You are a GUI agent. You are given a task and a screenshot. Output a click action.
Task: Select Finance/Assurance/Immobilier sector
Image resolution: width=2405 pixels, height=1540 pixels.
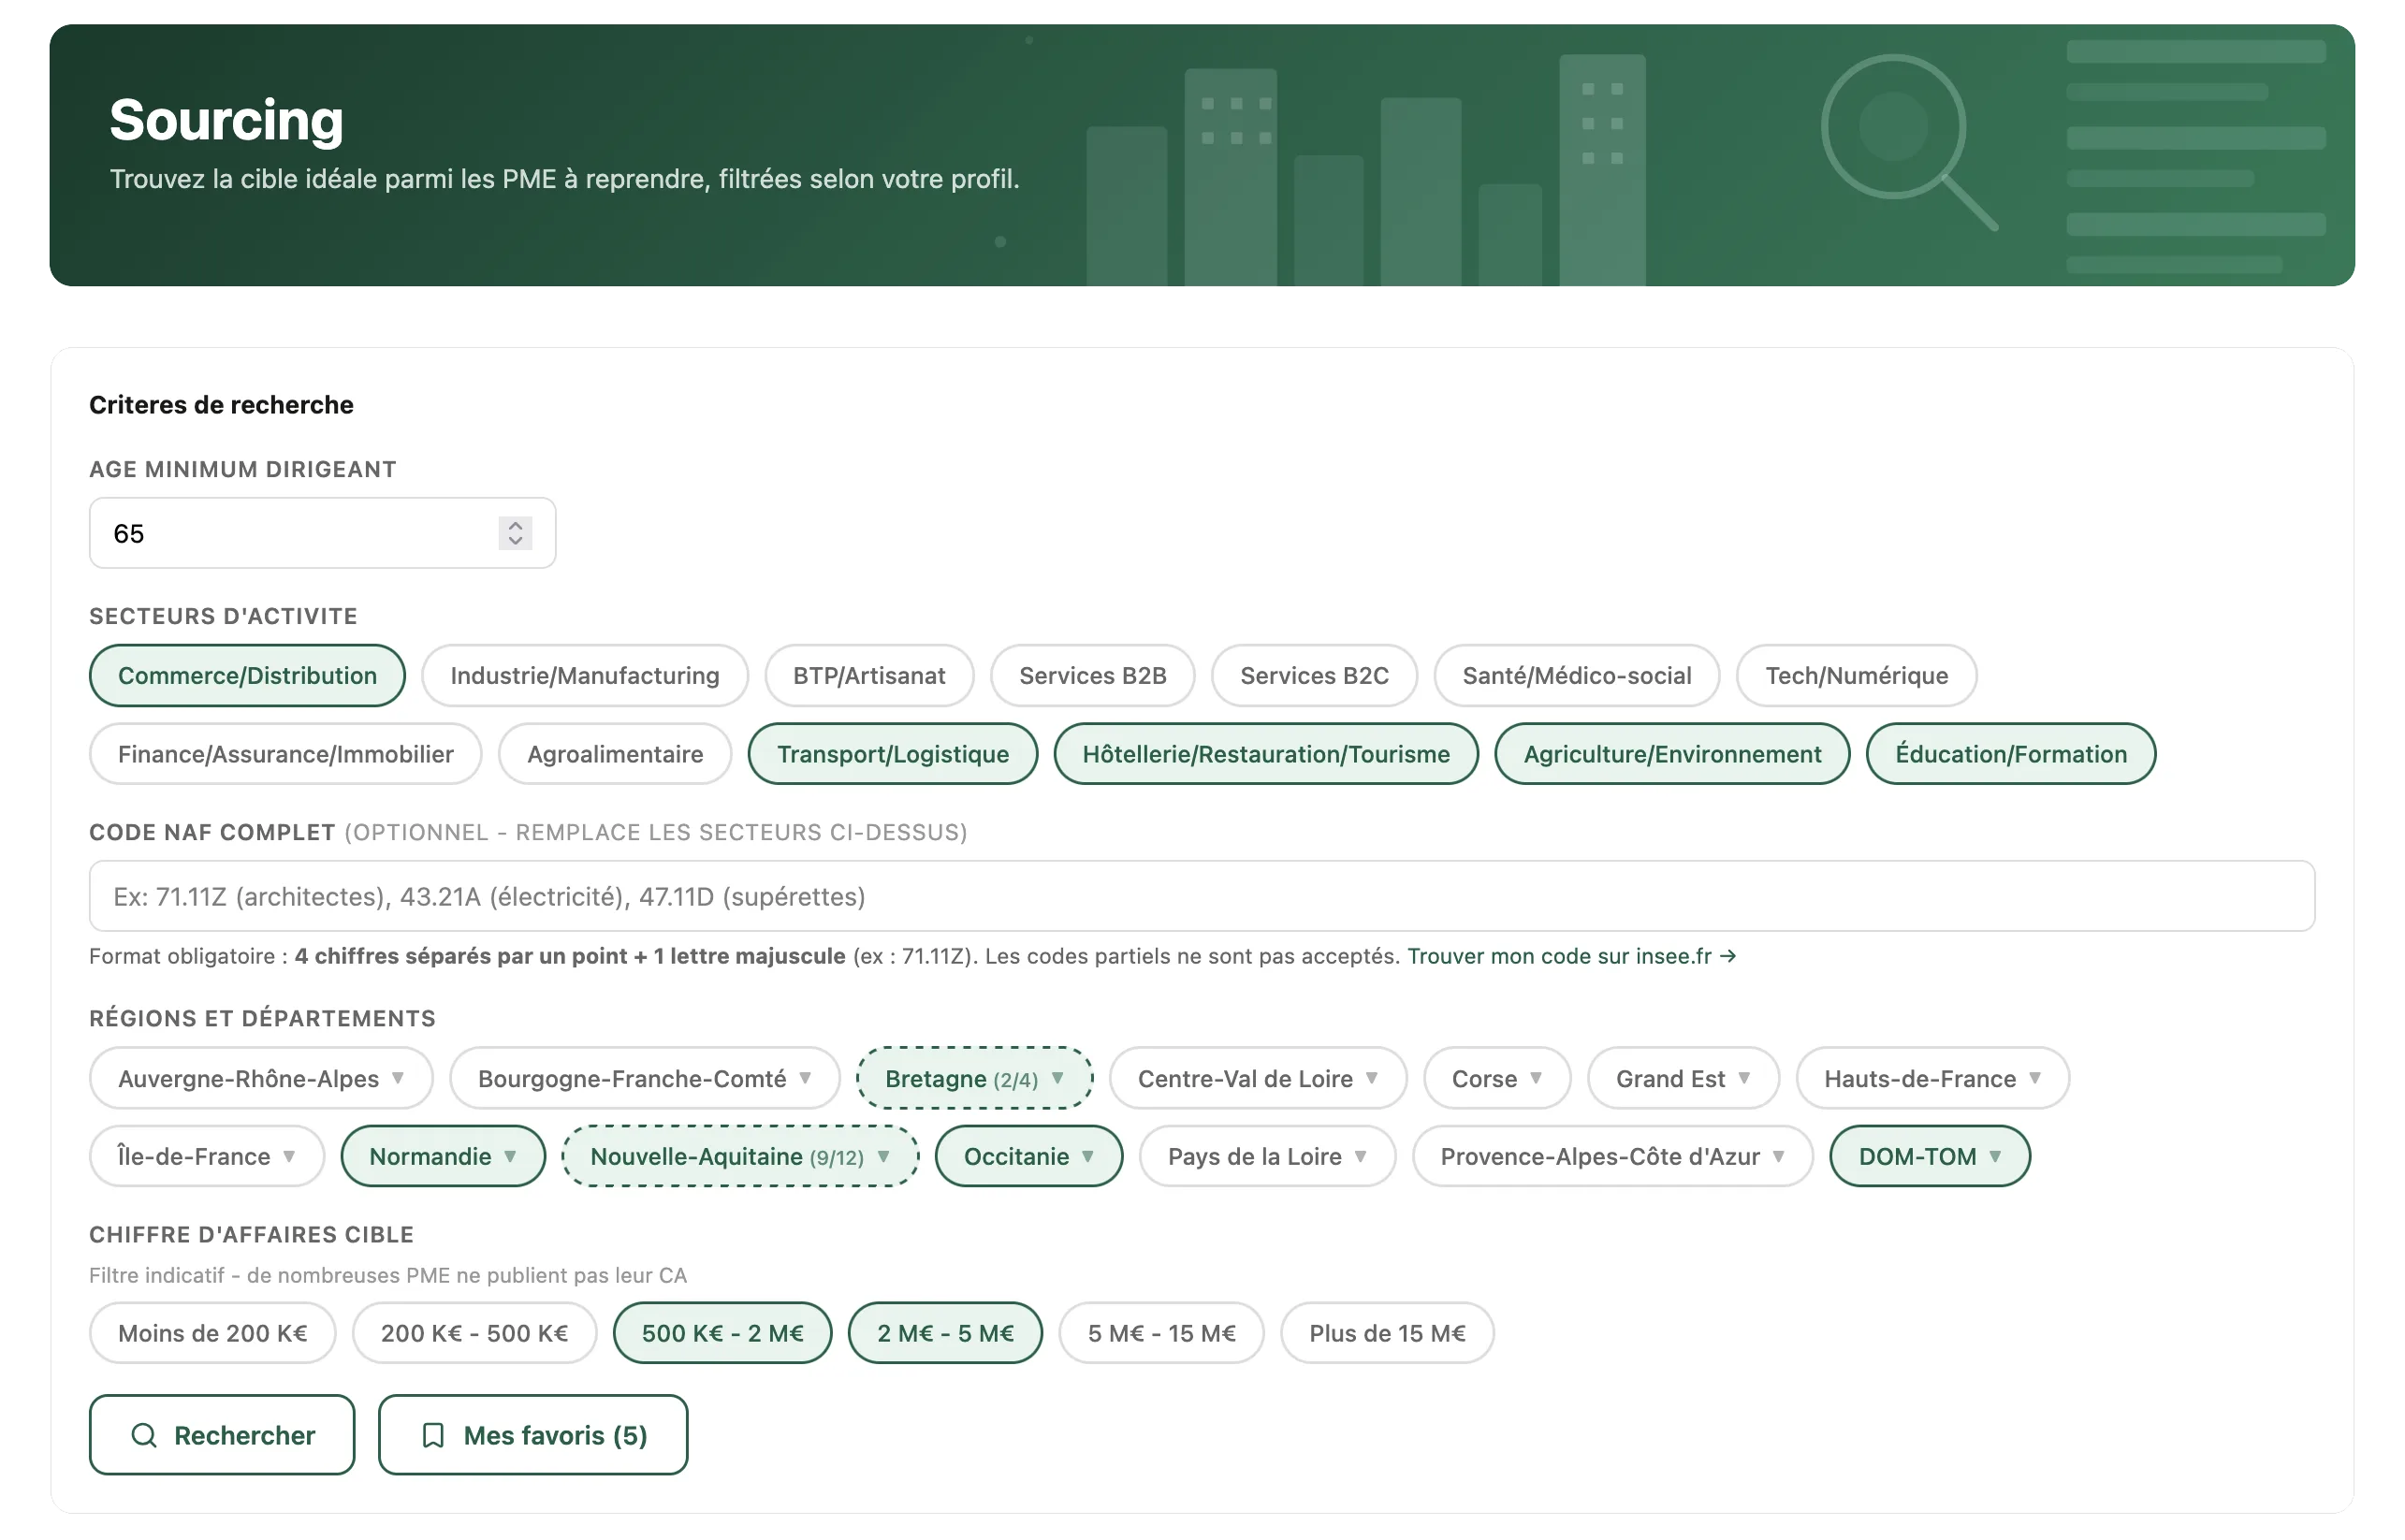(285, 754)
